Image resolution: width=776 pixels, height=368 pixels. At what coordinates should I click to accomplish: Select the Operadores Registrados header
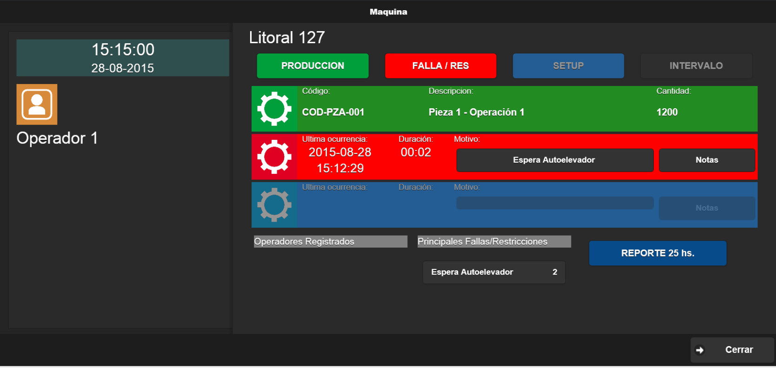(330, 242)
